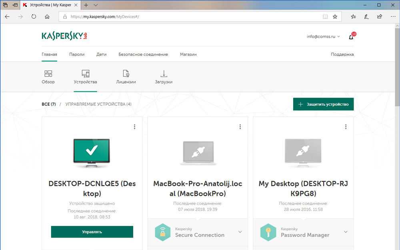This screenshot has height=250, width=400.
Task: Switch to the Пароли tab
Action: [76, 54]
